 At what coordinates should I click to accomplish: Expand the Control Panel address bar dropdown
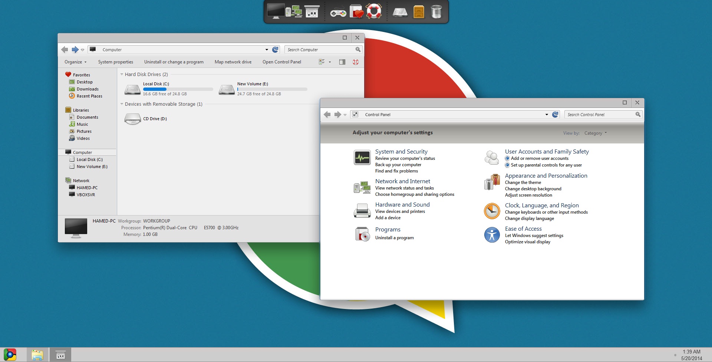coord(546,115)
